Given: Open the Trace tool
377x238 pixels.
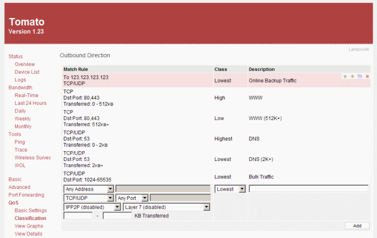Looking at the screenshot, I should 21,150.
